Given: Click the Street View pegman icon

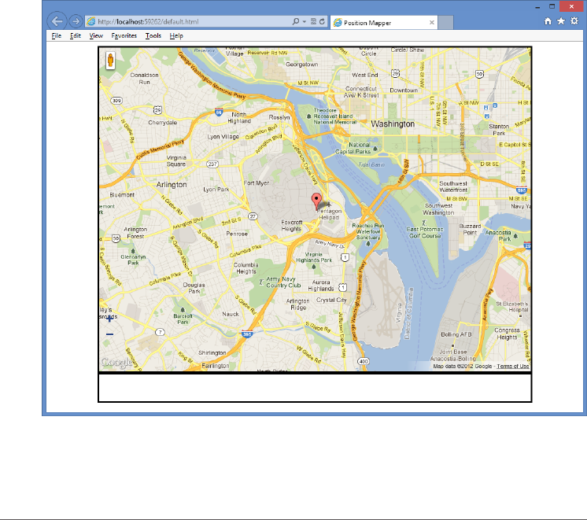Looking at the screenshot, I should (x=110, y=61).
